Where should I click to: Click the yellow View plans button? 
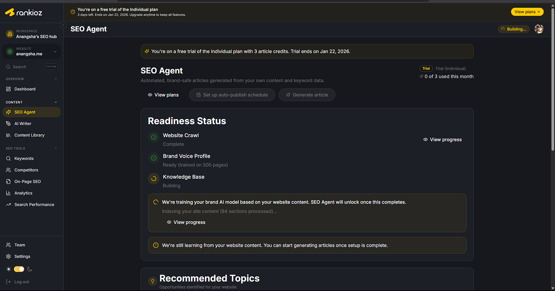click(x=527, y=12)
